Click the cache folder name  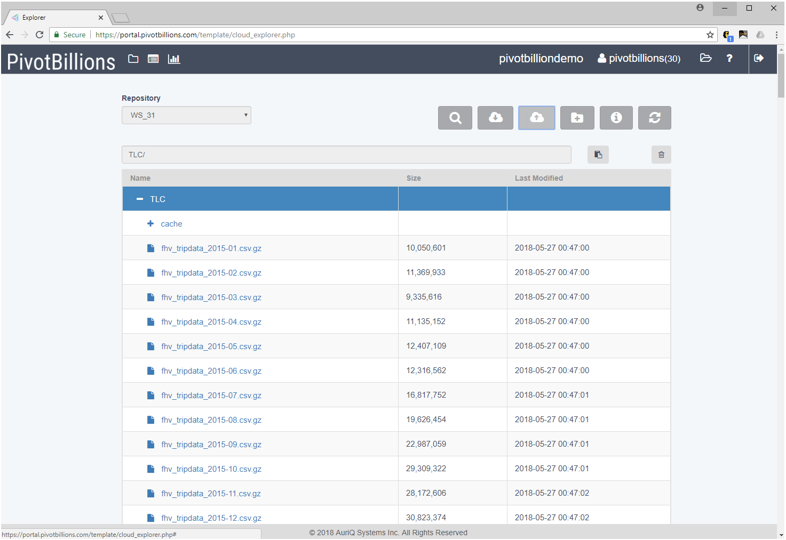(x=171, y=224)
